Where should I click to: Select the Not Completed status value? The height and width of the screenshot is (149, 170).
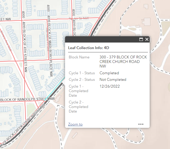tap(113, 80)
